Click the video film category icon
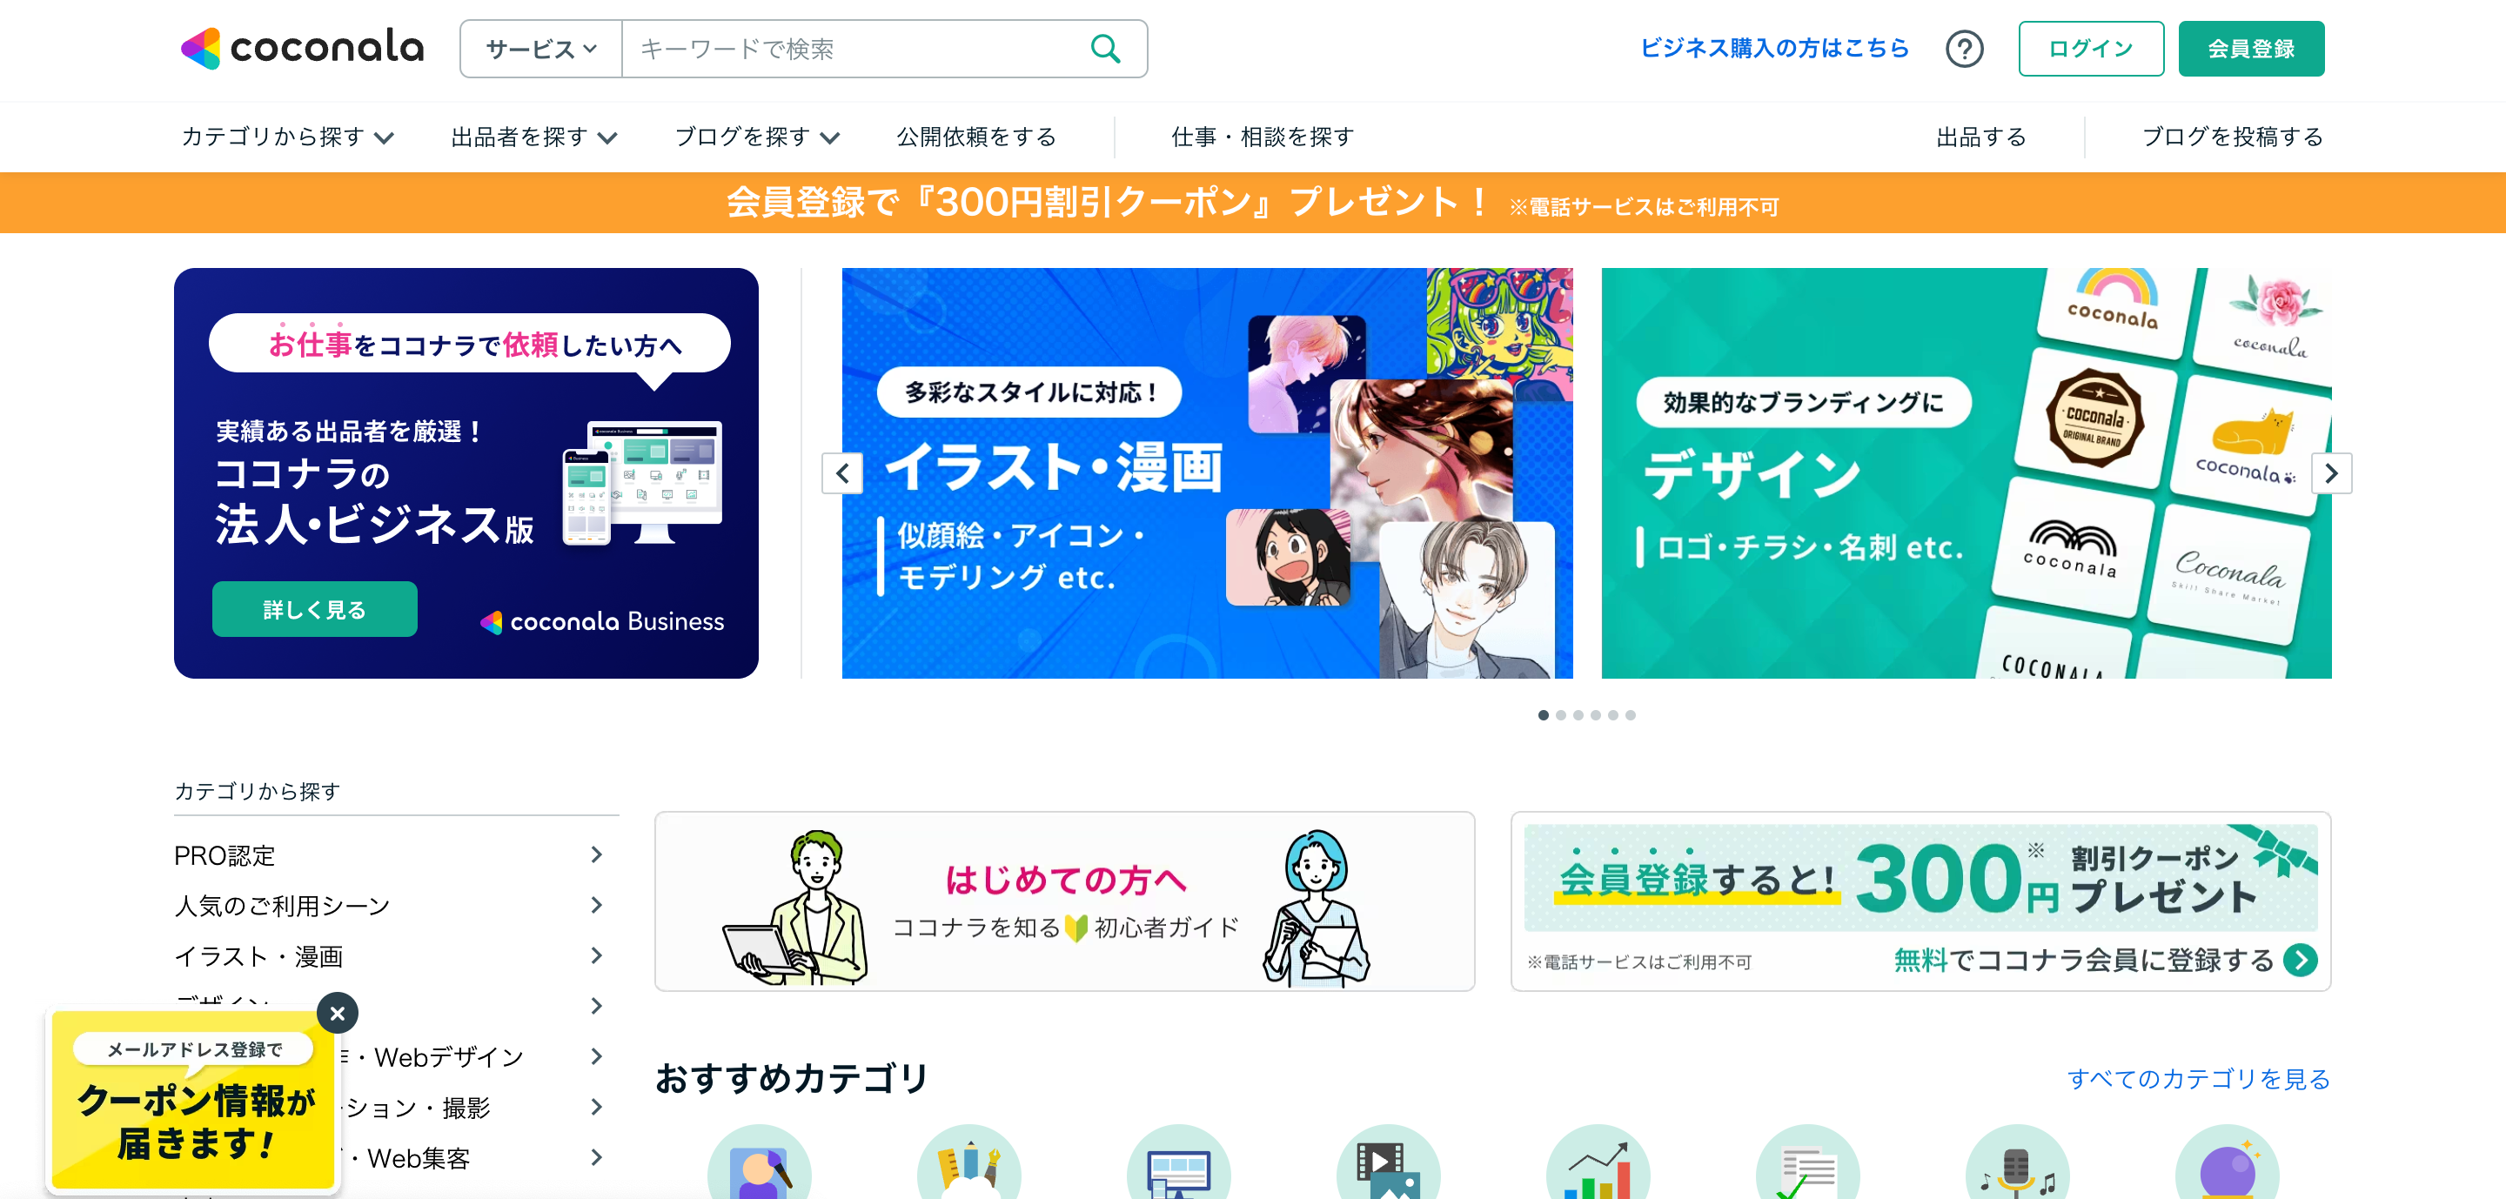2506x1199 pixels. pos(1388,1162)
